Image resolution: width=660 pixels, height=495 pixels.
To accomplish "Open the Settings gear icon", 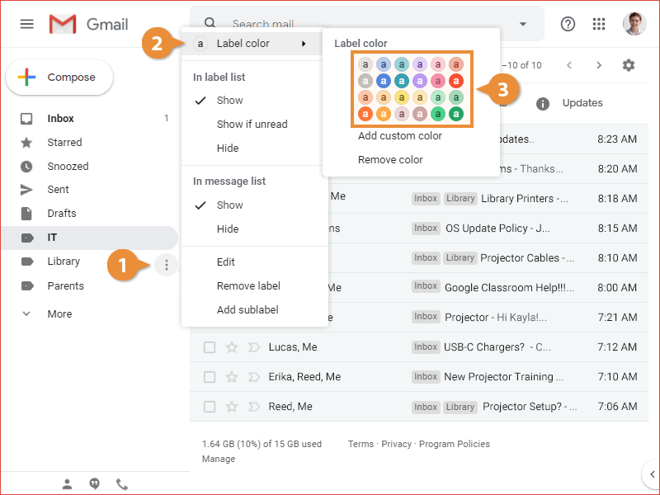I will click(x=629, y=65).
